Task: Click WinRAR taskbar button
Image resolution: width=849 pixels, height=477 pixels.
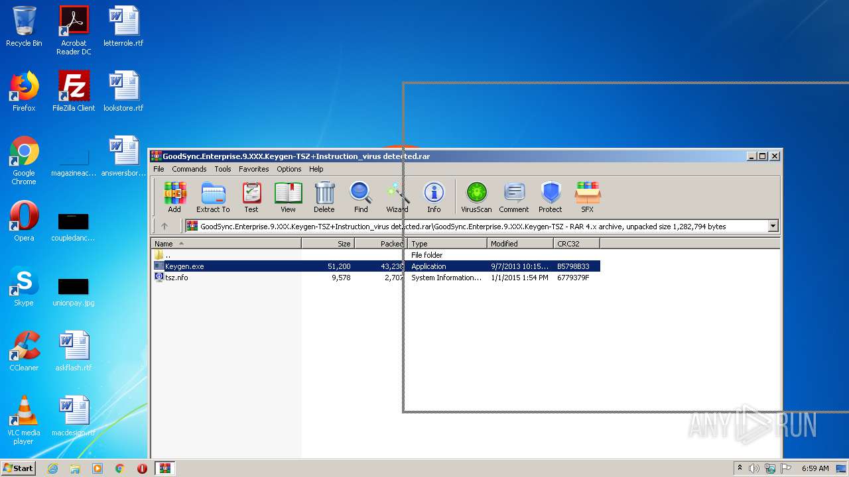Action: coord(165,468)
